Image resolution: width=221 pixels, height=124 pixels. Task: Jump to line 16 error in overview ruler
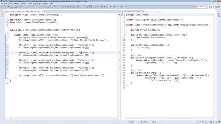coord(119,53)
